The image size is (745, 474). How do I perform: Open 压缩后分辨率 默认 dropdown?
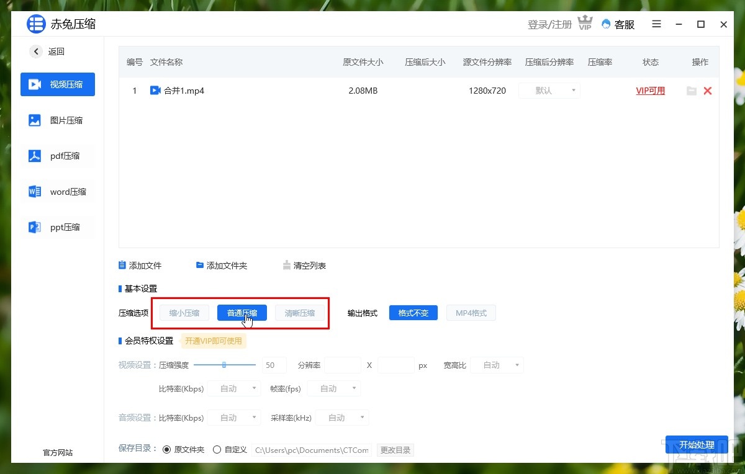click(549, 91)
